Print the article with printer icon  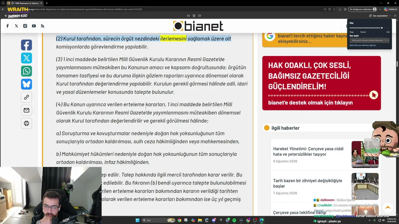point(26,124)
